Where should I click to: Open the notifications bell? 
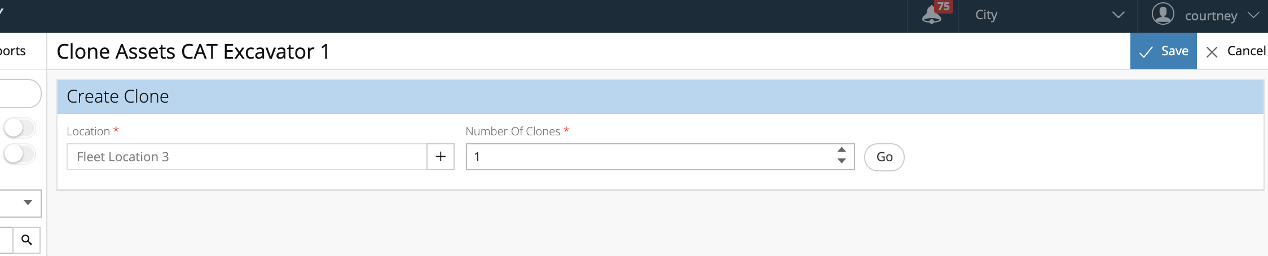pos(932,15)
